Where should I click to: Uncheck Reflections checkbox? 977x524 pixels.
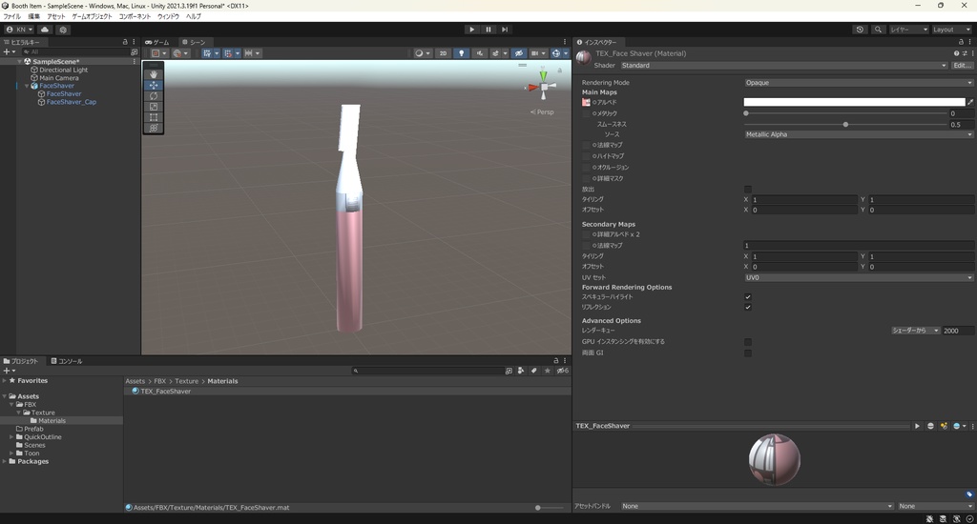click(748, 308)
